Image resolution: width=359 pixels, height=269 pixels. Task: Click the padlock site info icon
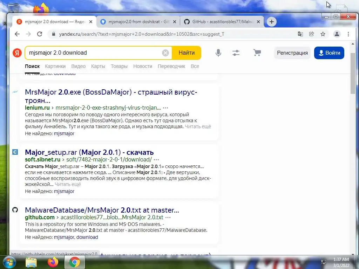click(x=54, y=34)
